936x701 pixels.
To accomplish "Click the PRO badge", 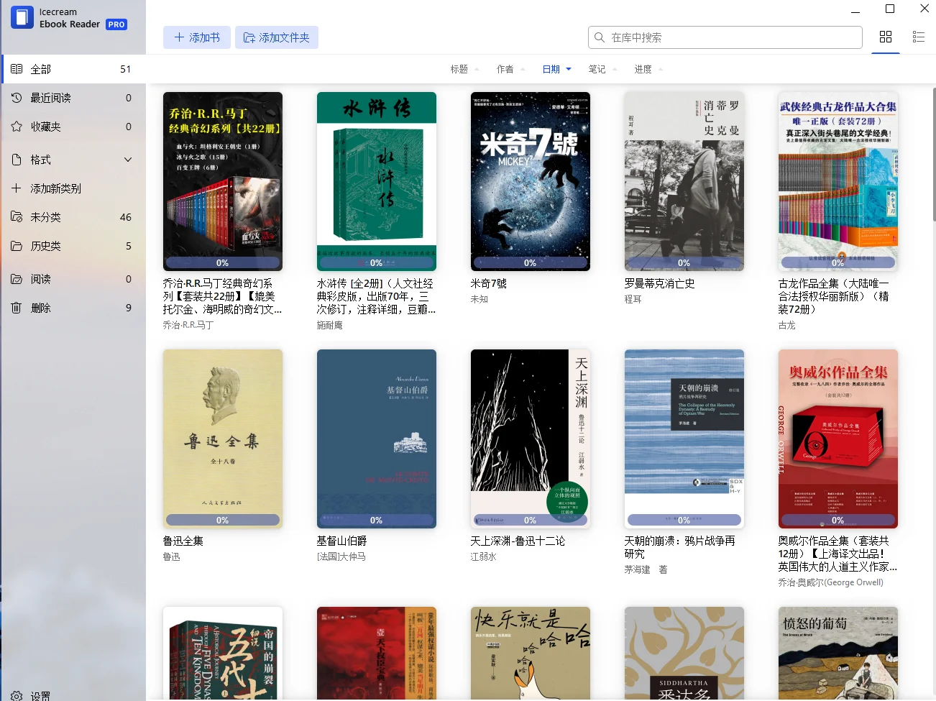I will [x=116, y=24].
